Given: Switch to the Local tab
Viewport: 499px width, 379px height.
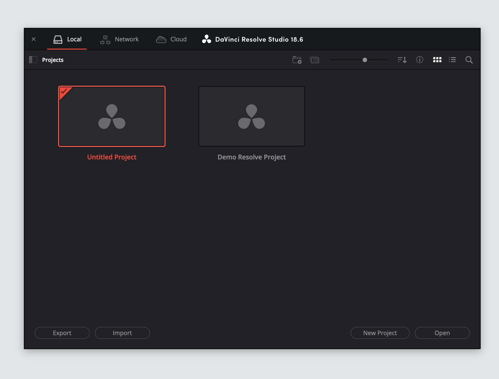Looking at the screenshot, I should [x=67, y=39].
